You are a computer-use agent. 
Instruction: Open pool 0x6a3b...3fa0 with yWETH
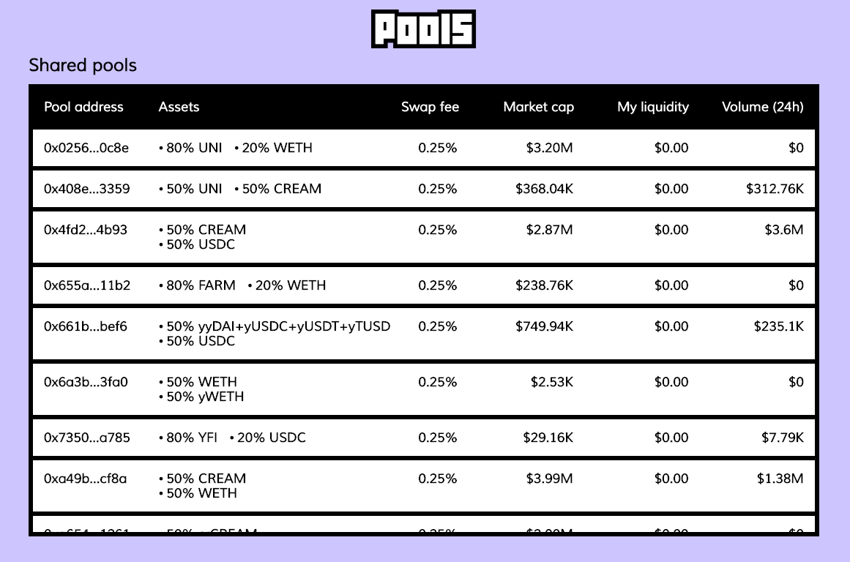tap(423, 389)
